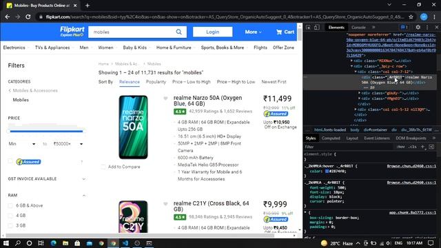This screenshot has height=248, width=441.
Task: Open File Explorer from taskbar
Action: click(x=65, y=243)
